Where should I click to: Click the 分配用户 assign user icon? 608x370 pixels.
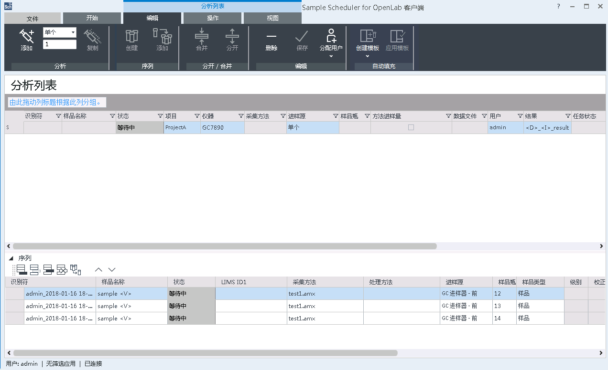click(x=331, y=36)
